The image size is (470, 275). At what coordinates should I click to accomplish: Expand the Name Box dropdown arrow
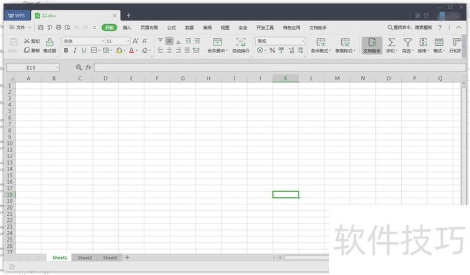(x=57, y=67)
